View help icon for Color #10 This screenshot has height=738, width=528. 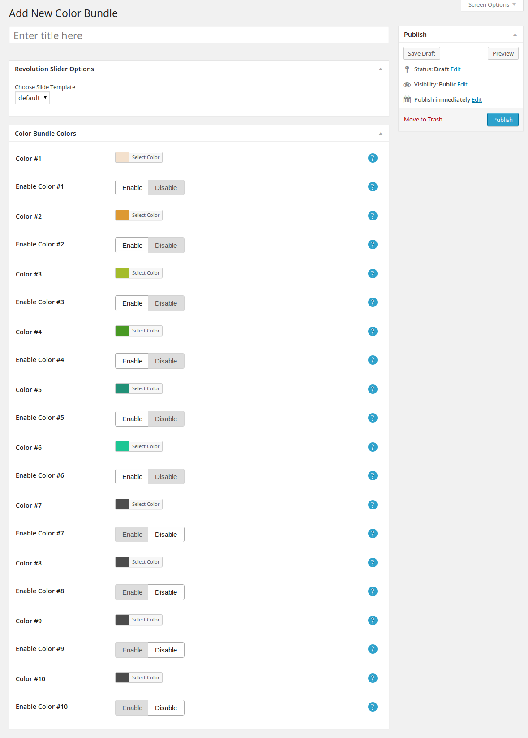click(x=373, y=678)
